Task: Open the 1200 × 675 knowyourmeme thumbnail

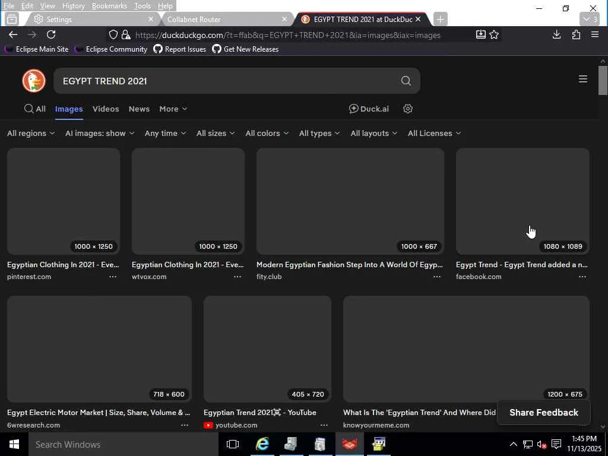Action: tap(466, 349)
